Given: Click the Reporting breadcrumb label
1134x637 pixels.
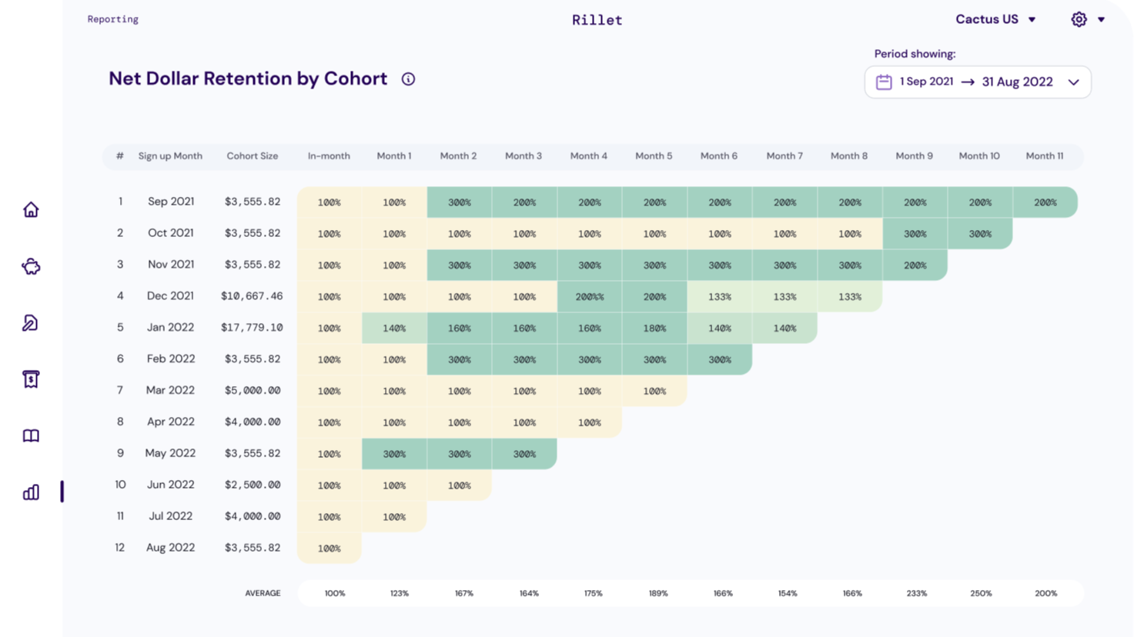Looking at the screenshot, I should [112, 19].
